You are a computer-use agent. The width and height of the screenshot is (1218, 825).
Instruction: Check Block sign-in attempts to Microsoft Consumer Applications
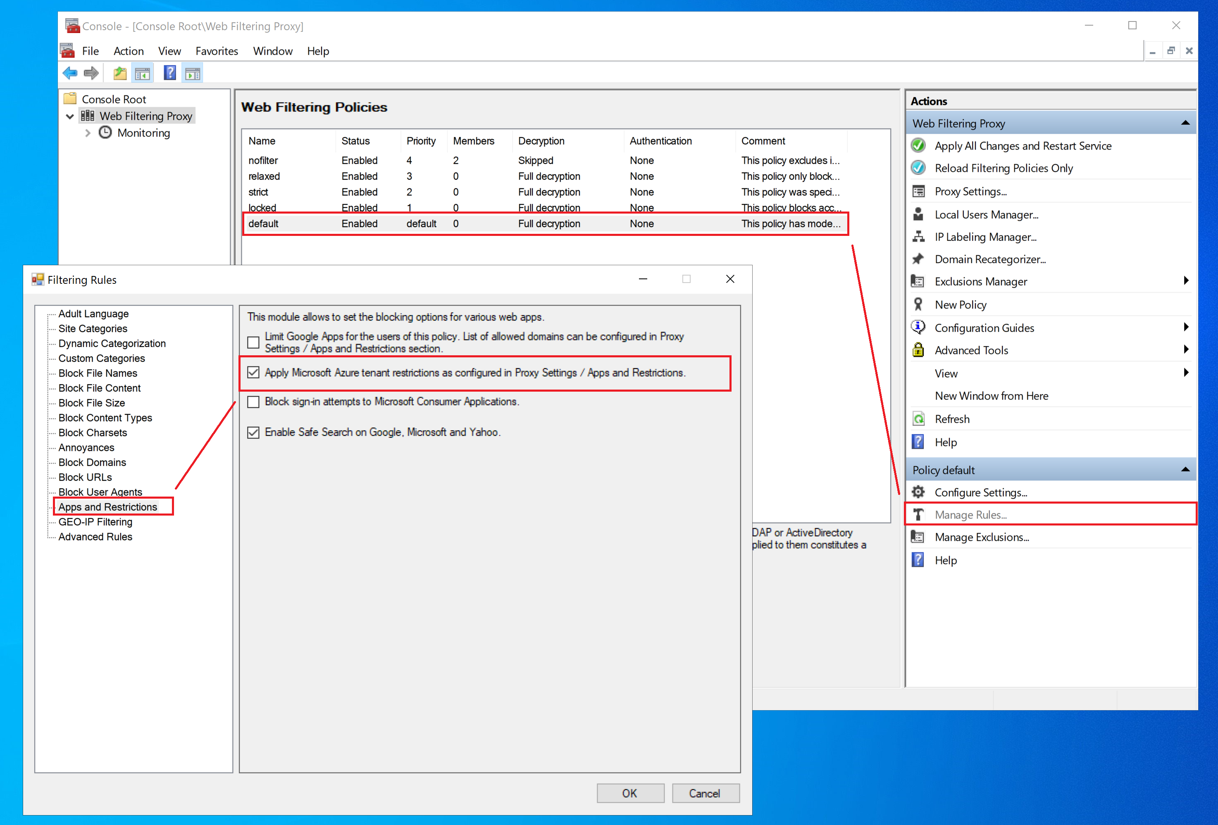tap(254, 402)
